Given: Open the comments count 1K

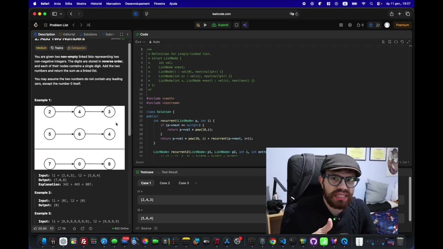Looking at the screenshot, I should click(62, 228).
